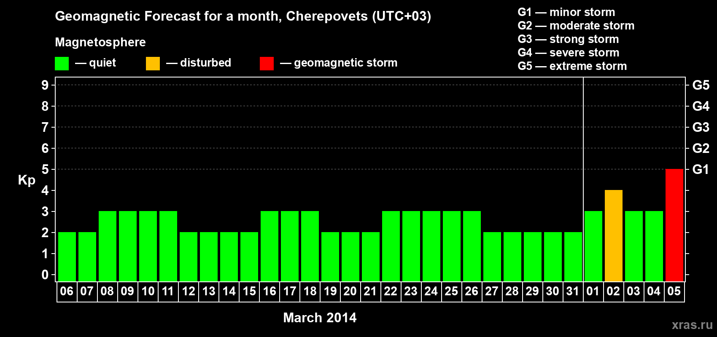Click the bar for March 22
This screenshot has width=717, height=337.
pyautogui.click(x=391, y=246)
